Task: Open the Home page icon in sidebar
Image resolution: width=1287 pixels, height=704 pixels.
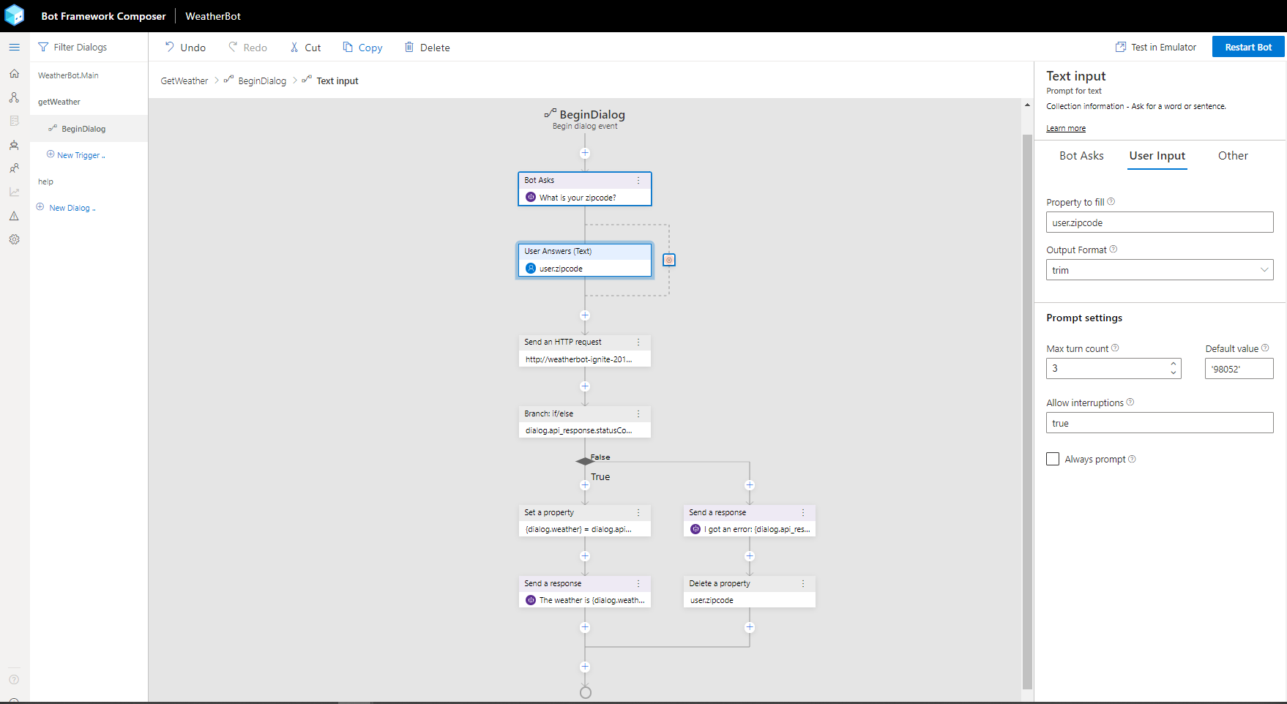Action: click(x=14, y=73)
